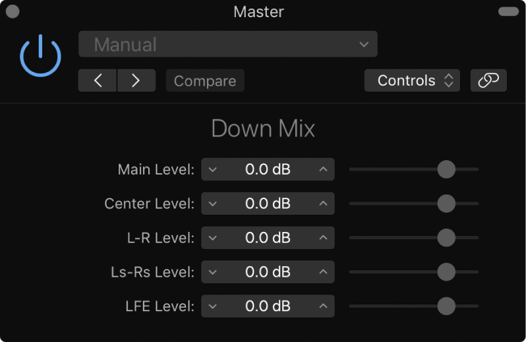
Task: Decrease Main Level with down arrow
Action: point(212,169)
